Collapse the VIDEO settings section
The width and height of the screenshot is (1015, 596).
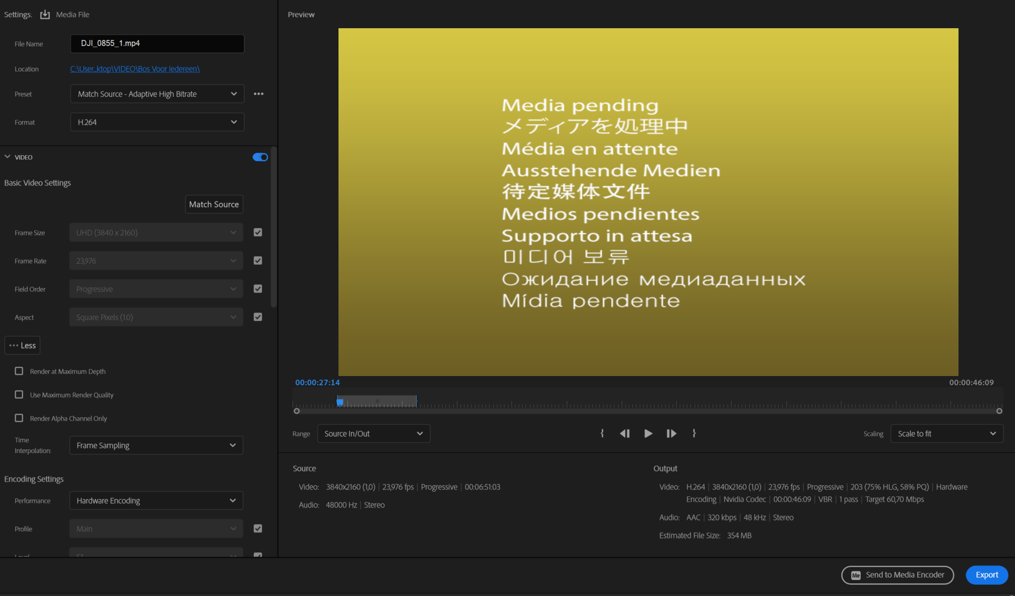coord(7,157)
